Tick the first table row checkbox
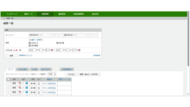This screenshot has height=107, width=190. (x=8, y=83)
